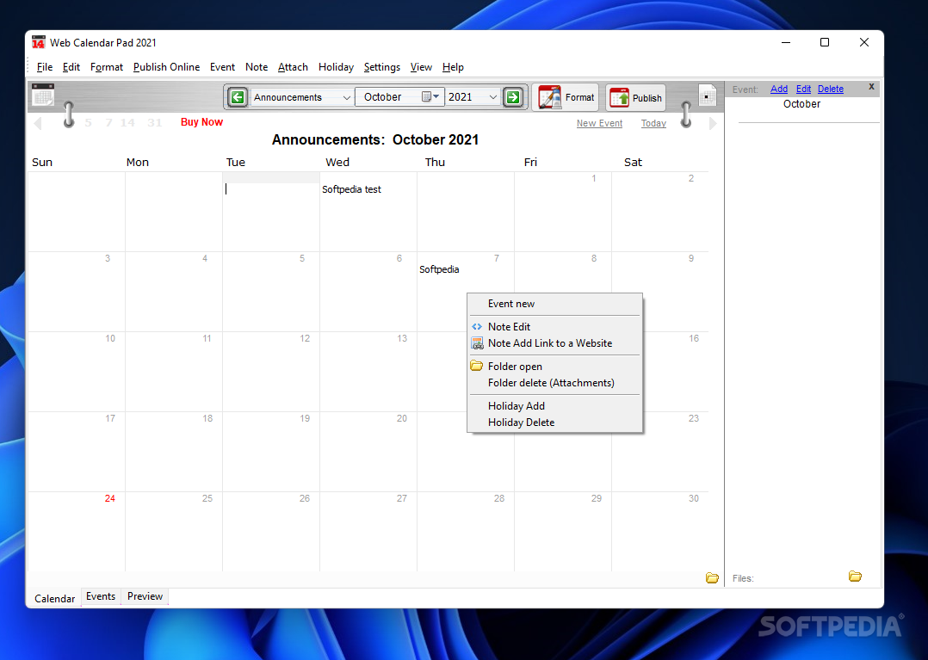Image resolution: width=928 pixels, height=660 pixels.
Task: Open the folder icon below the calendar grid
Action: (712, 577)
